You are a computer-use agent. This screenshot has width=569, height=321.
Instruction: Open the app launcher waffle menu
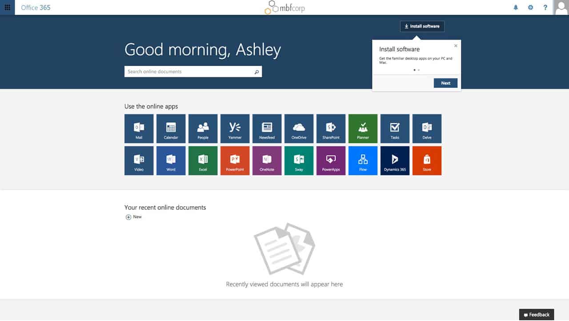coord(7,8)
